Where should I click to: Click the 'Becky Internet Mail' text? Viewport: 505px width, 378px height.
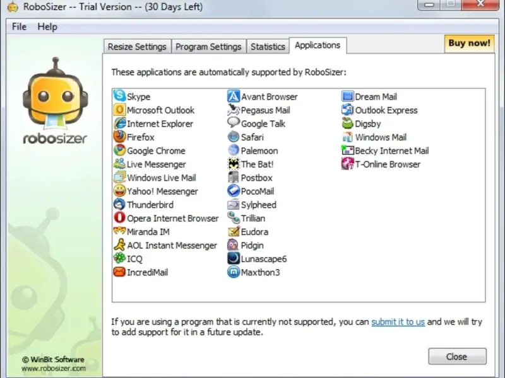392,151
